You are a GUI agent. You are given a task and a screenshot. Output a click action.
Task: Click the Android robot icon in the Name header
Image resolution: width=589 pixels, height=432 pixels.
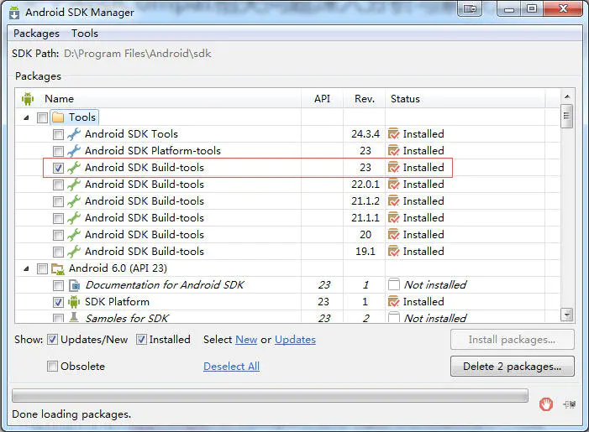coord(28,99)
